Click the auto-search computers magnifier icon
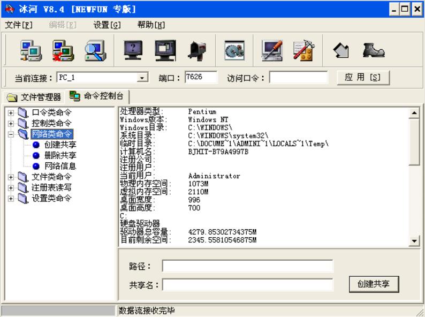 (x=95, y=50)
